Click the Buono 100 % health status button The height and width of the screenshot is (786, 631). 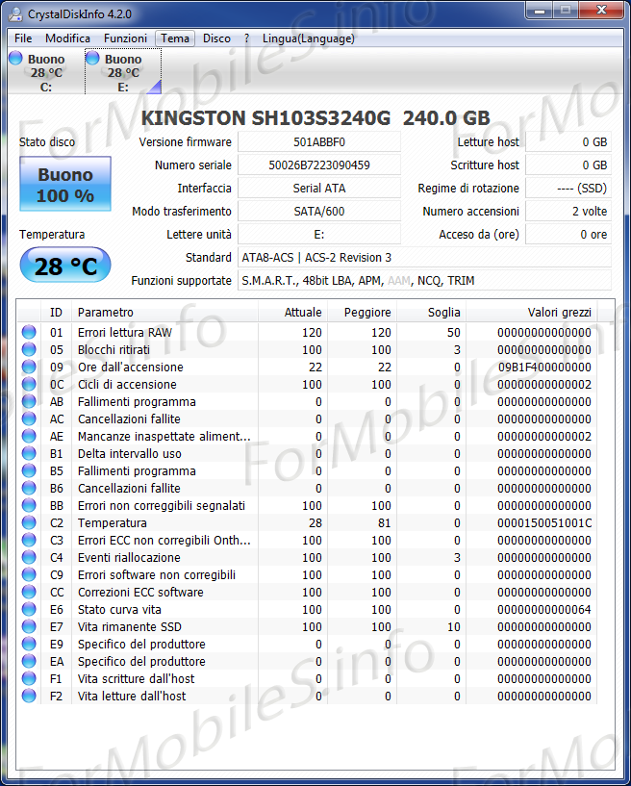click(x=65, y=185)
